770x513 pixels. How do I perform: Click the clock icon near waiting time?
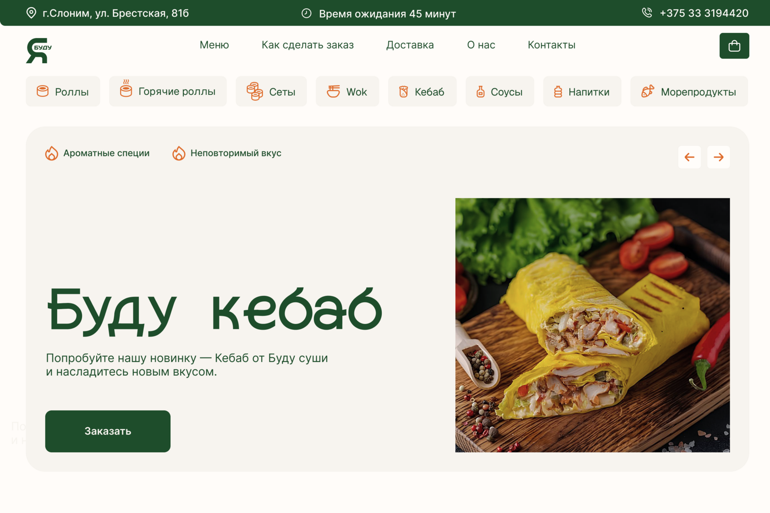[306, 13]
